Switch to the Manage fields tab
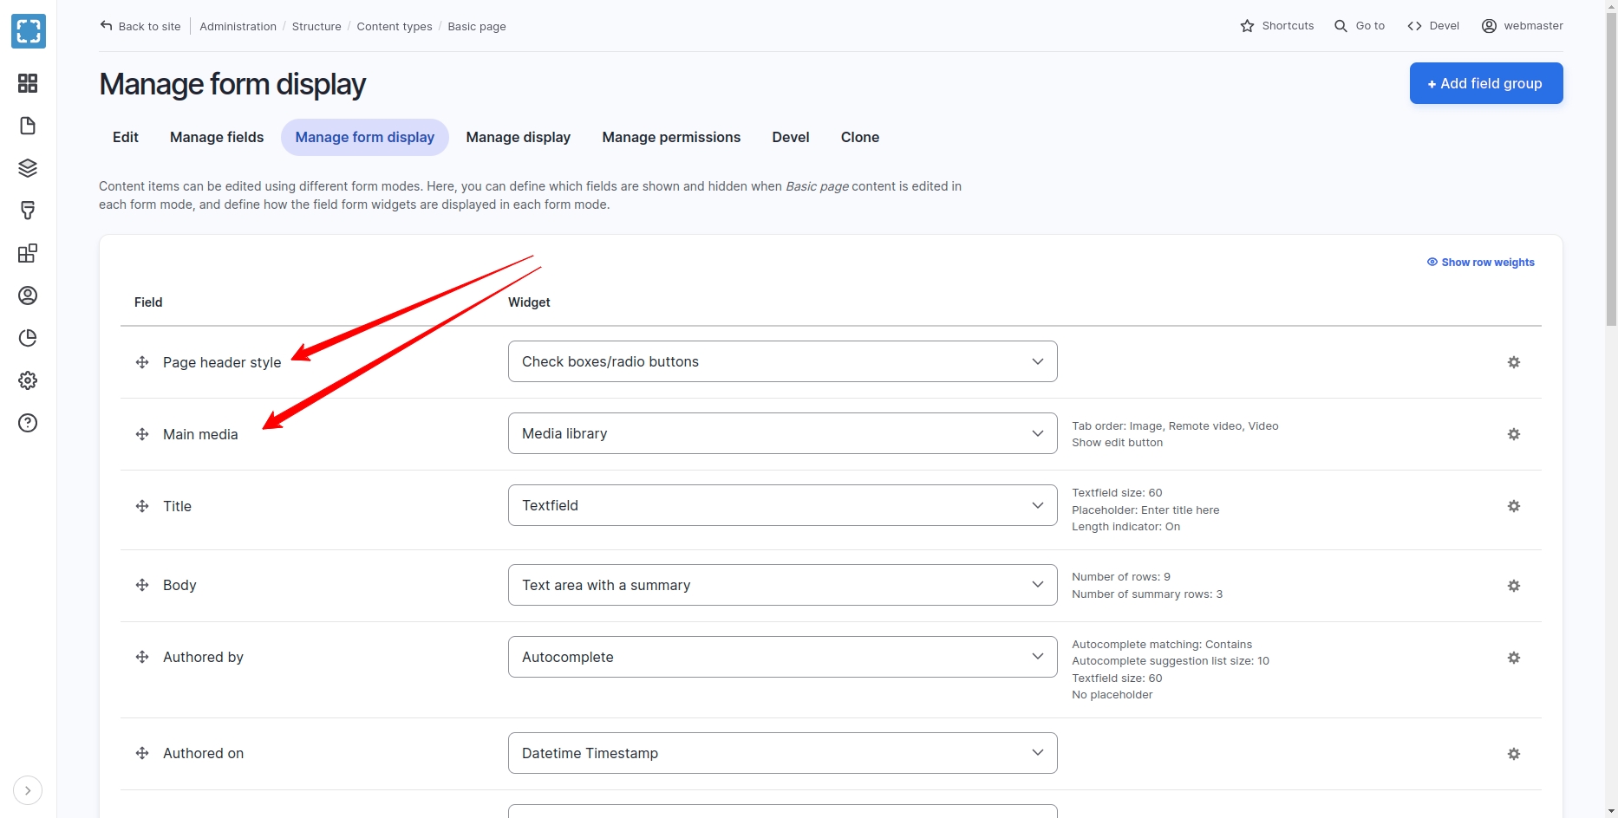The height and width of the screenshot is (818, 1618). click(x=217, y=137)
